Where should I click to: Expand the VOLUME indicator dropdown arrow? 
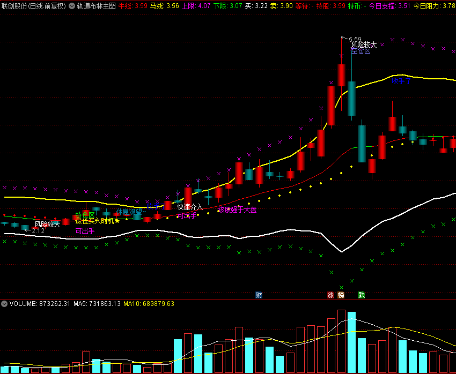4,304
